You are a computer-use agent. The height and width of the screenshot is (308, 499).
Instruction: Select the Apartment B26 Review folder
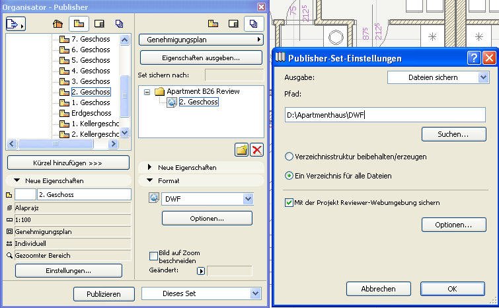coord(203,91)
